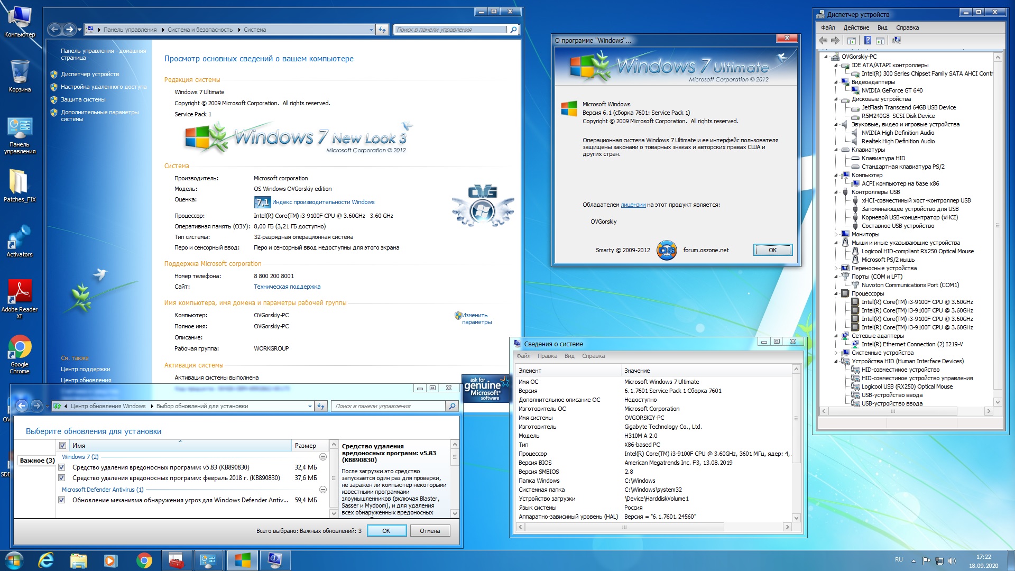Click Отмена in the update selection window
The image size is (1015, 571).
click(x=430, y=531)
